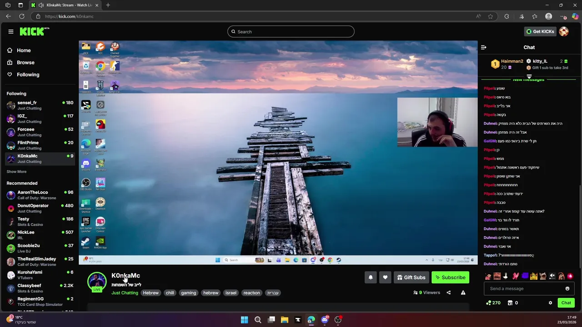This screenshot has height=327, width=582.
Task: Share the stream via share icon
Action: [x=448, y=292]
